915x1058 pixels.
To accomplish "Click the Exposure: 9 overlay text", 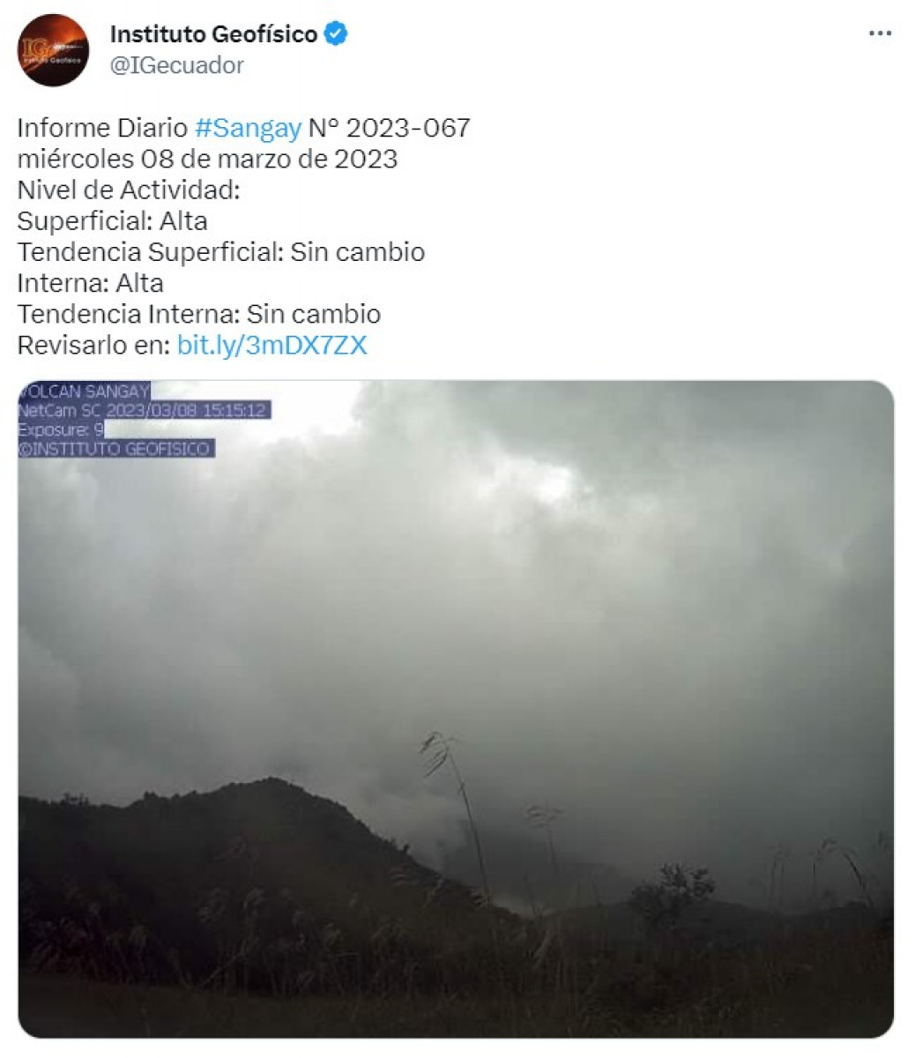I will (62, 429).
